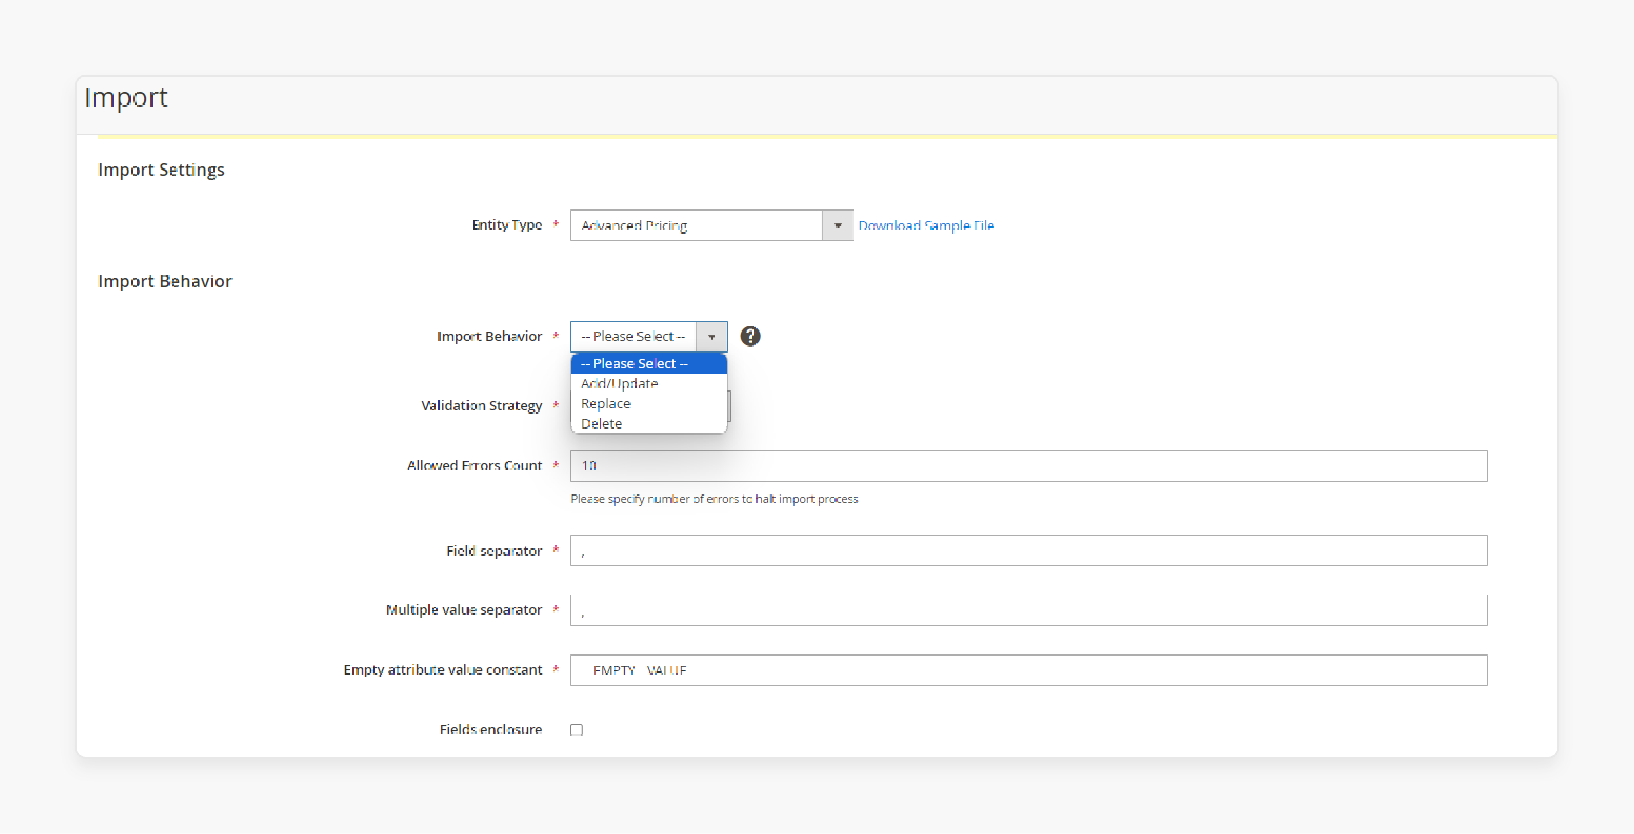Click the help icon next to Import Behavior
Image resolution: width=1634 pixels, height=834 pixels.
tap(751, 336)
